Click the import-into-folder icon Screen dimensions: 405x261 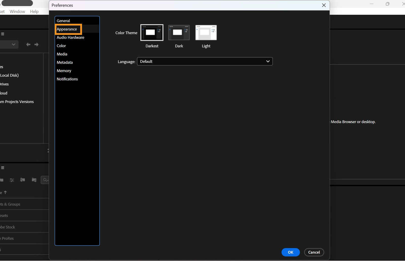click(23, 180)
